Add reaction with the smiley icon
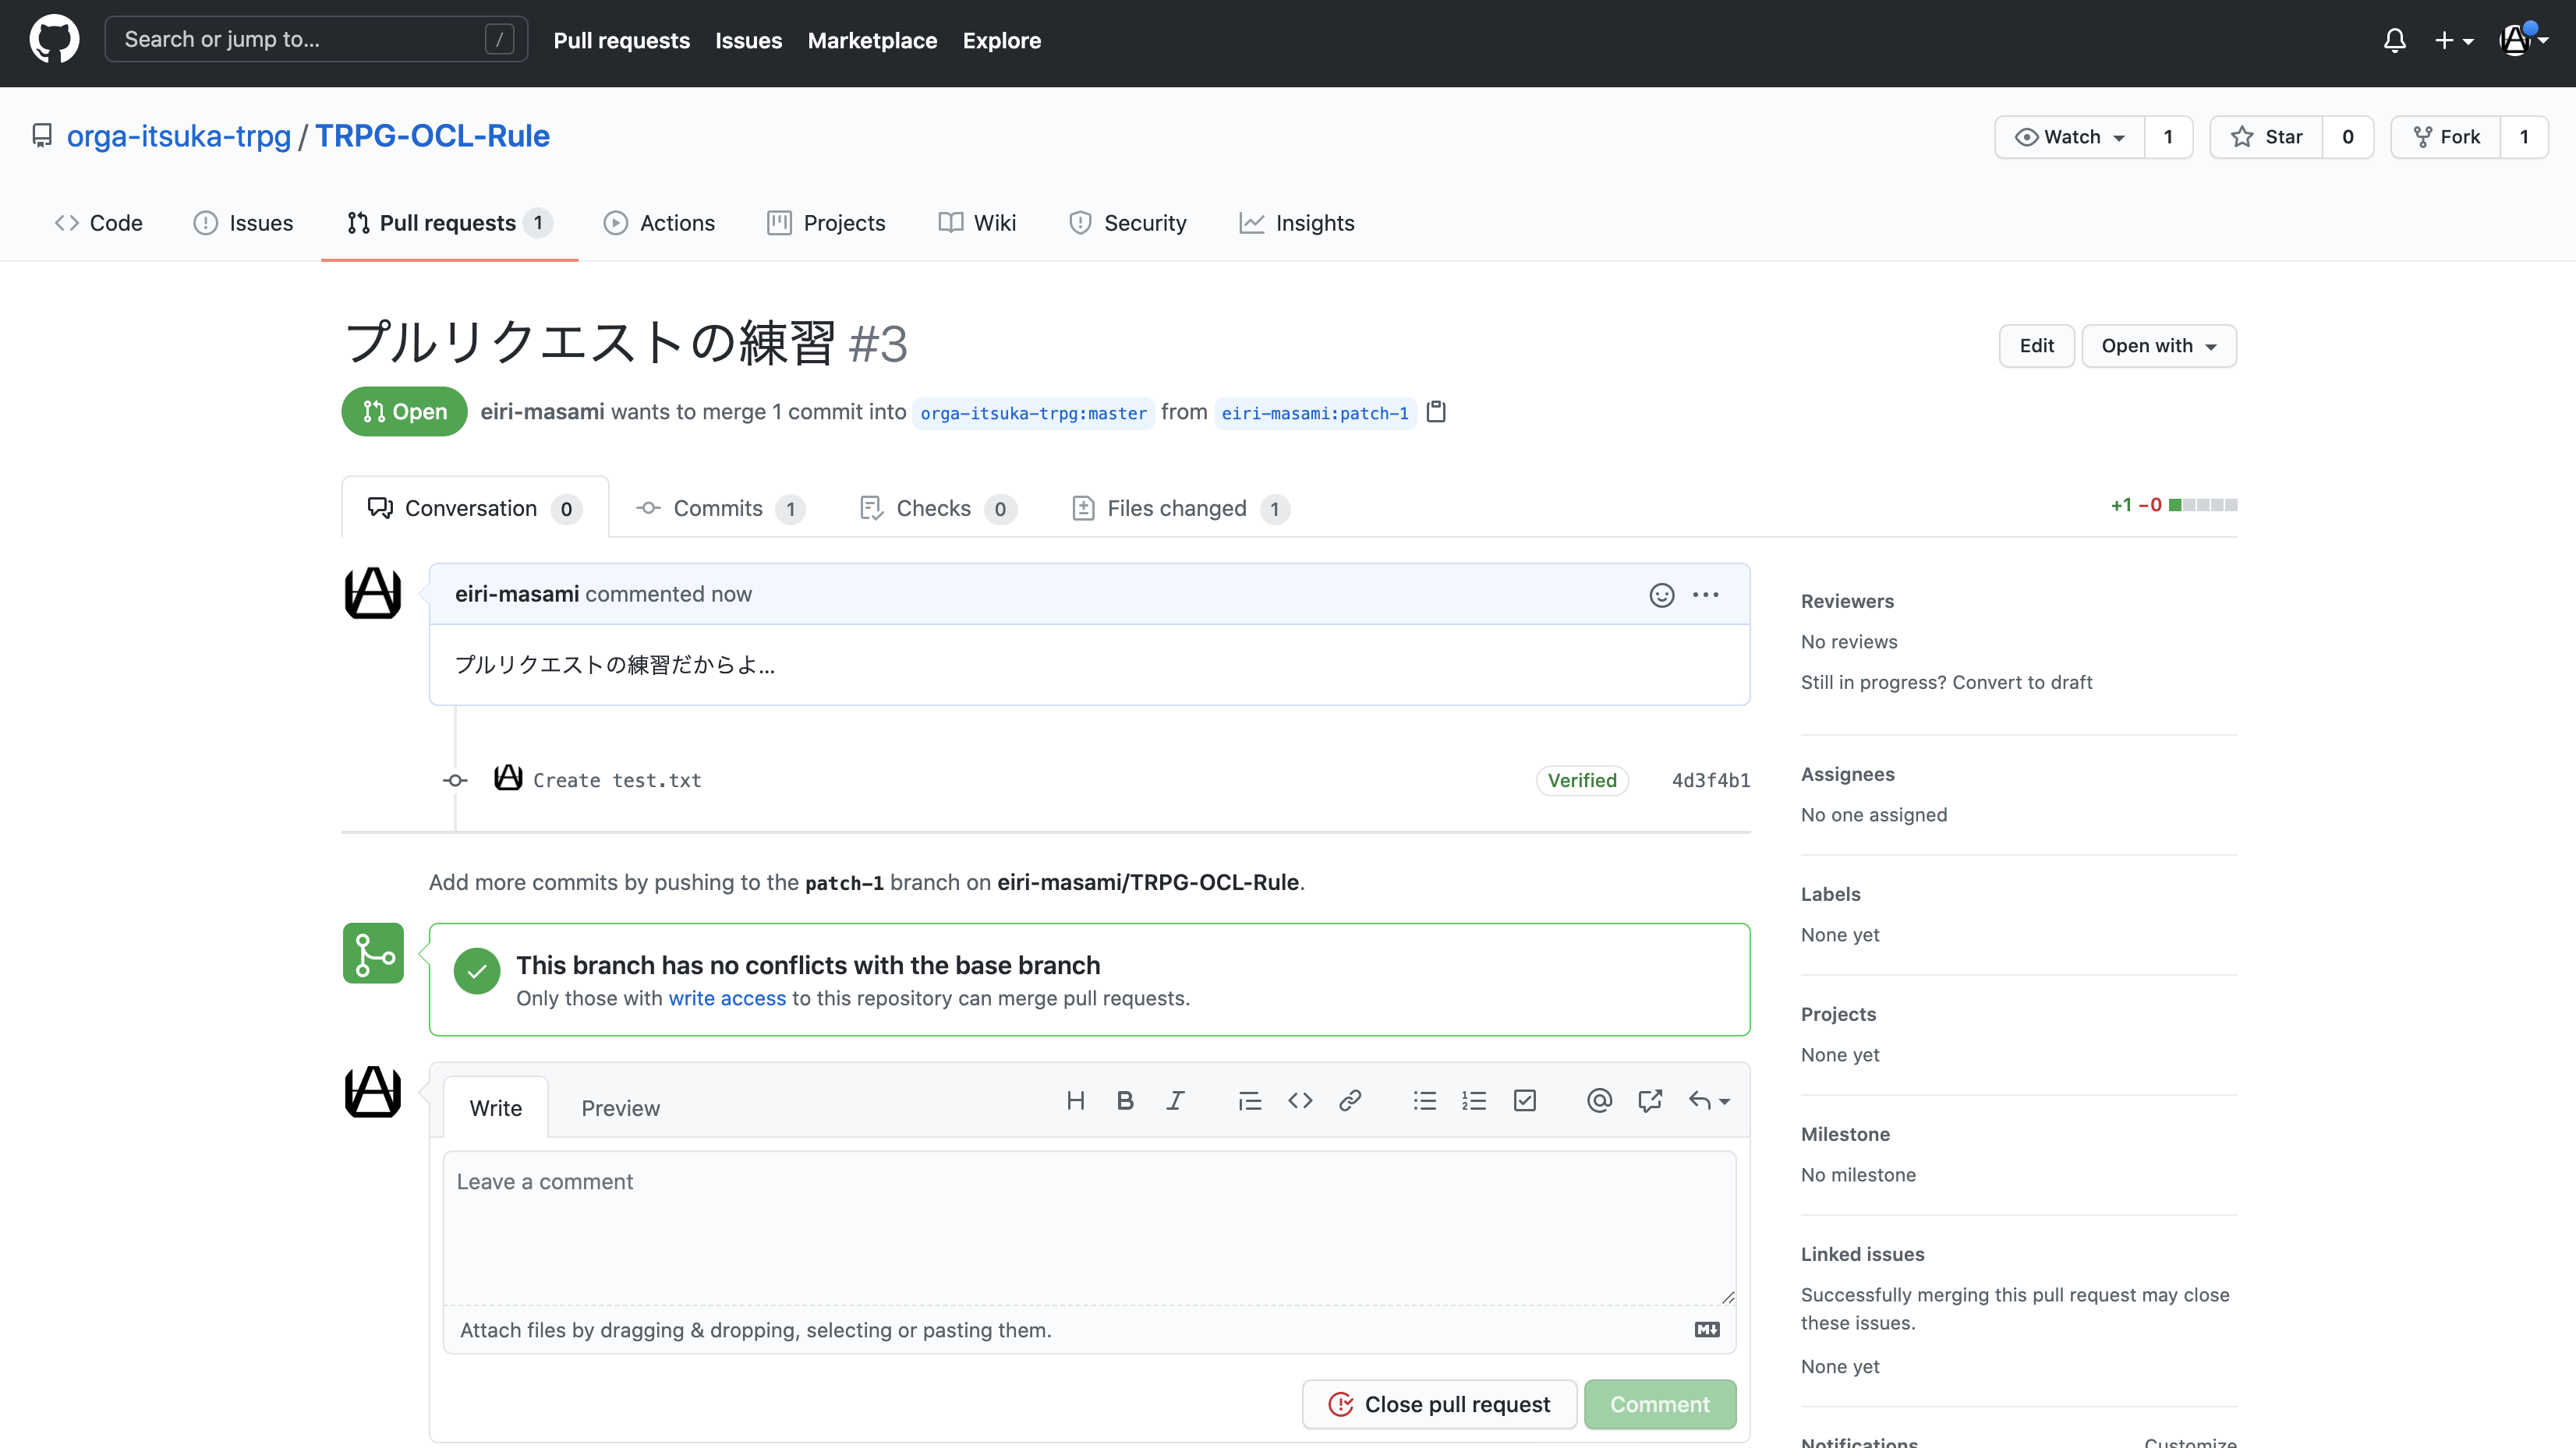The height and width of the screenshot is (1448, 2576). (x=1661, y=595)
